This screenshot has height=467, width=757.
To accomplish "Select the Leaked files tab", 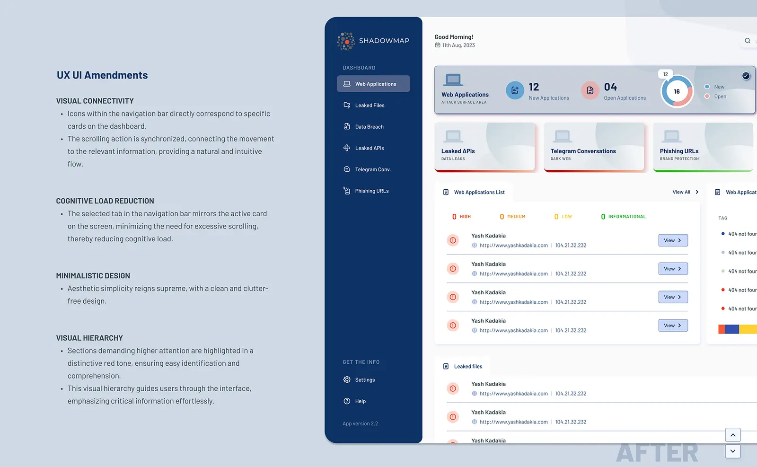I will 463,366.
